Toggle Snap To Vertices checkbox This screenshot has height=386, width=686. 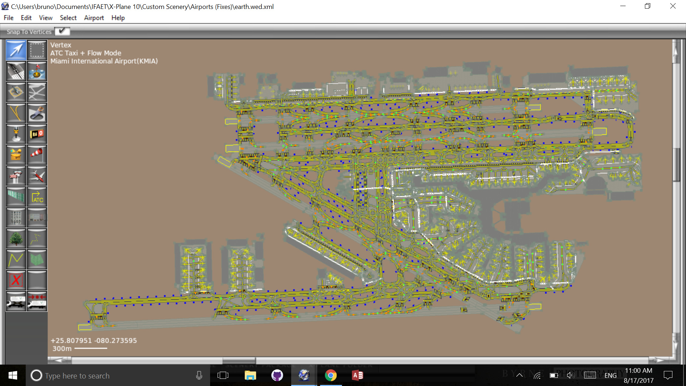pos(62,31)
